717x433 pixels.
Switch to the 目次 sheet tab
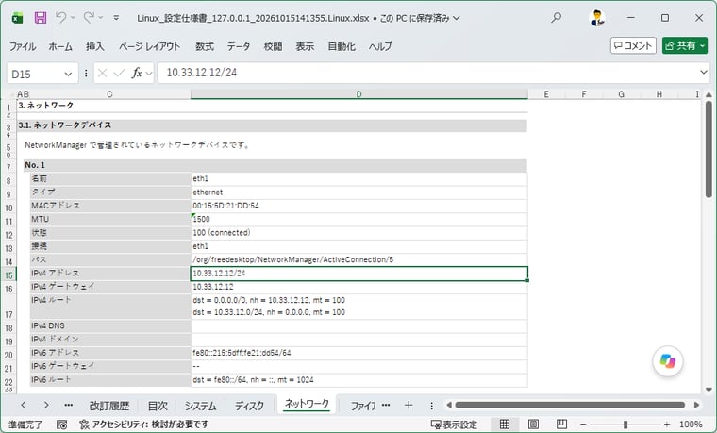158,406
